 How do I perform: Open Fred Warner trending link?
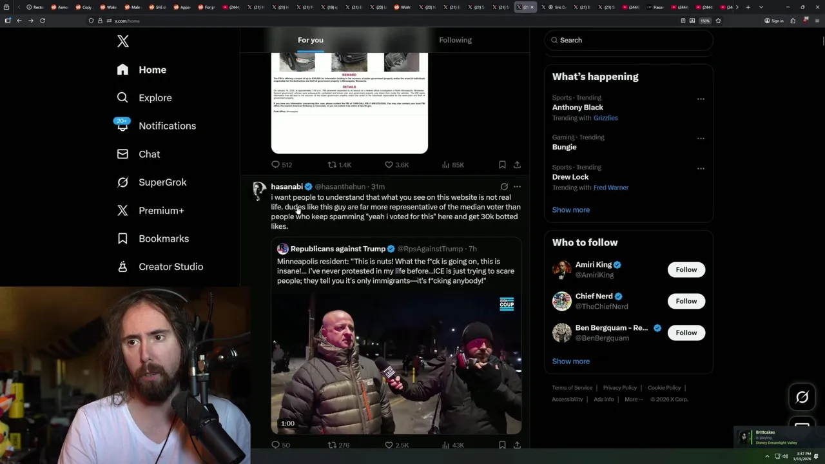[x=611, y=188]
